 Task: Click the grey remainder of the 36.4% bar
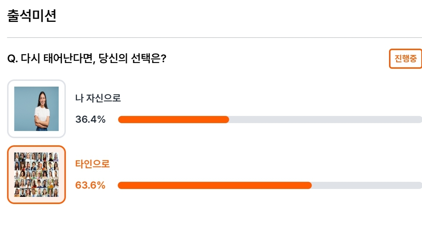point(326,120)
